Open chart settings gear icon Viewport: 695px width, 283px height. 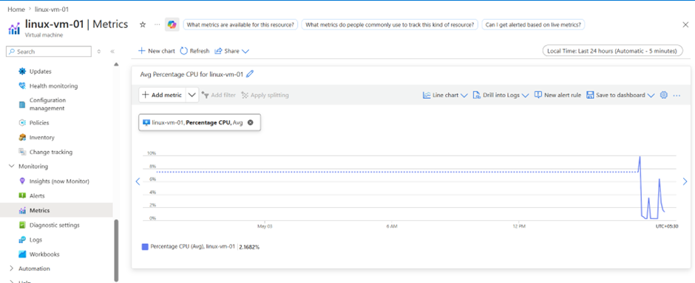point(663,95)
